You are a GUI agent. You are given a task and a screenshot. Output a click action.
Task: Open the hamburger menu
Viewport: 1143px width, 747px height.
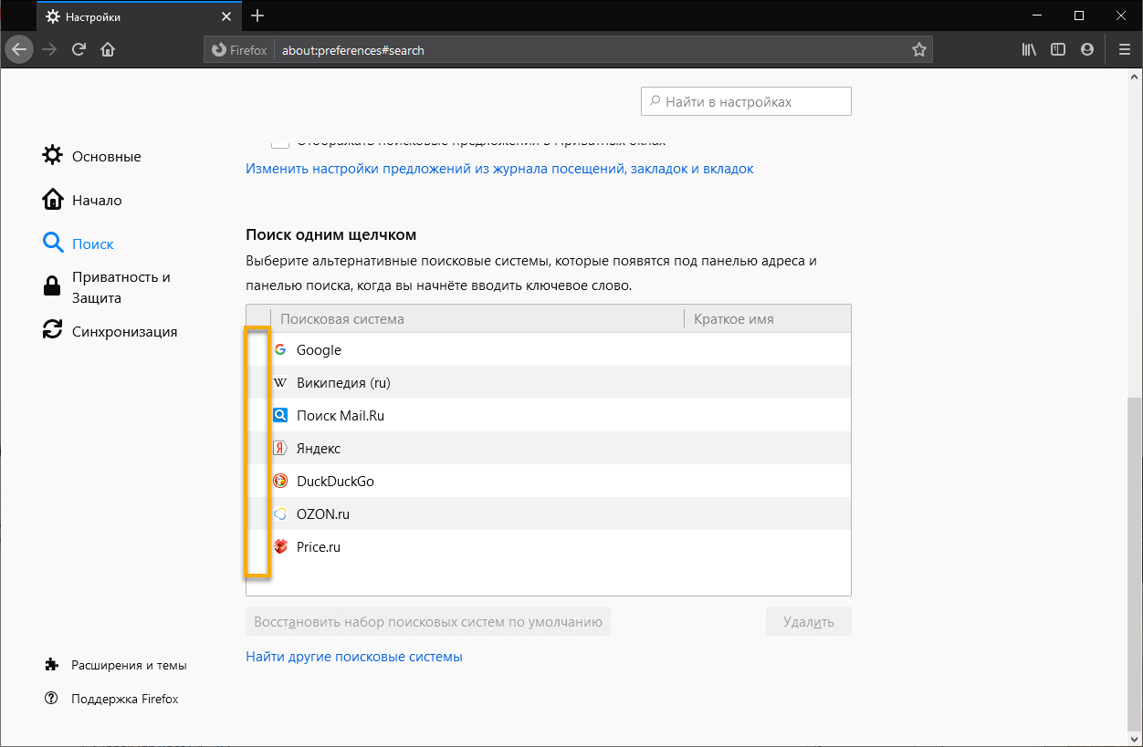pos(1125,49)
